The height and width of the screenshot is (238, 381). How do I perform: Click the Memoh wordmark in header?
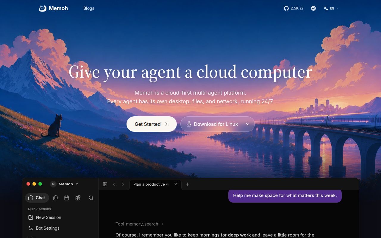coord(58,8)
